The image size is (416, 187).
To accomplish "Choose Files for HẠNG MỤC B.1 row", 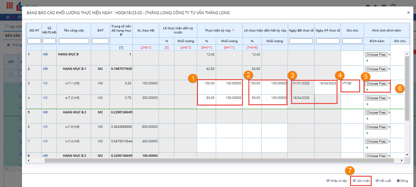I will coord(376,69).
